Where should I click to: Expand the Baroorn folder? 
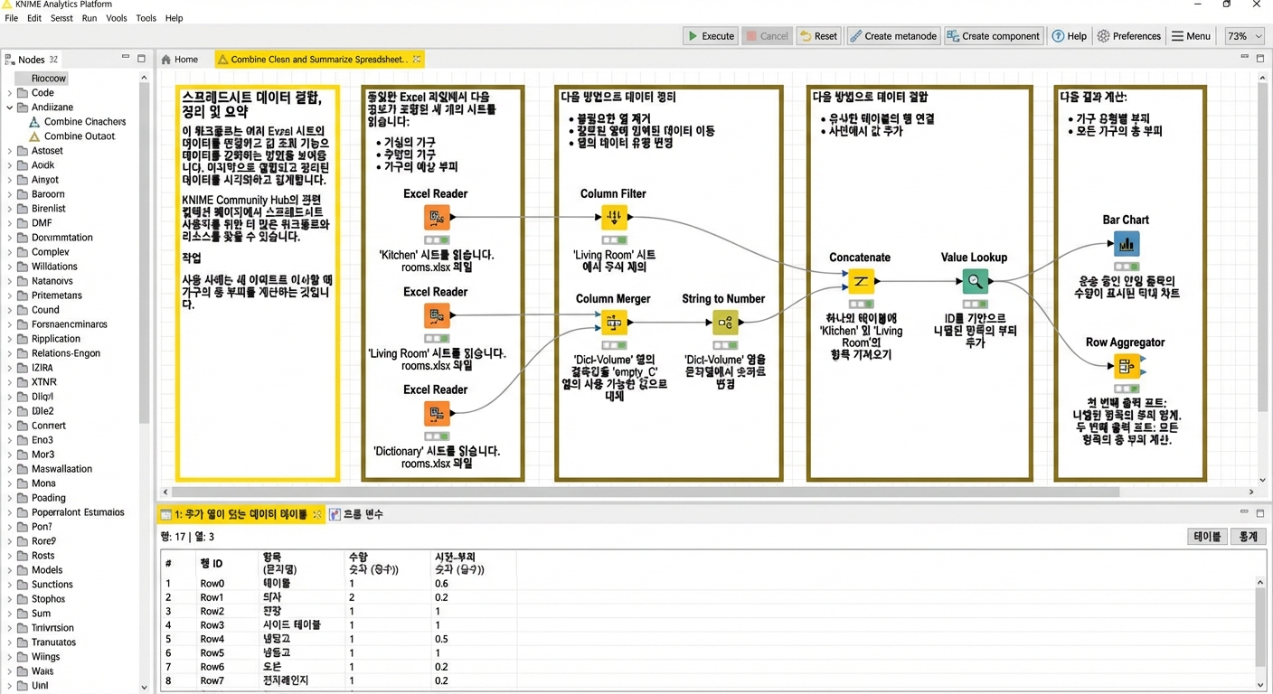click(10, 193)
